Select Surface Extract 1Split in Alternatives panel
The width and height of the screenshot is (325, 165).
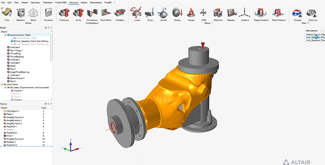pos(315,34)
